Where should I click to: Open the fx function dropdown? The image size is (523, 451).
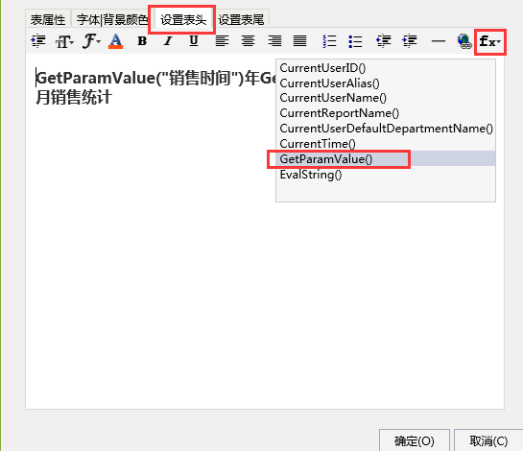tap(490, 41)
